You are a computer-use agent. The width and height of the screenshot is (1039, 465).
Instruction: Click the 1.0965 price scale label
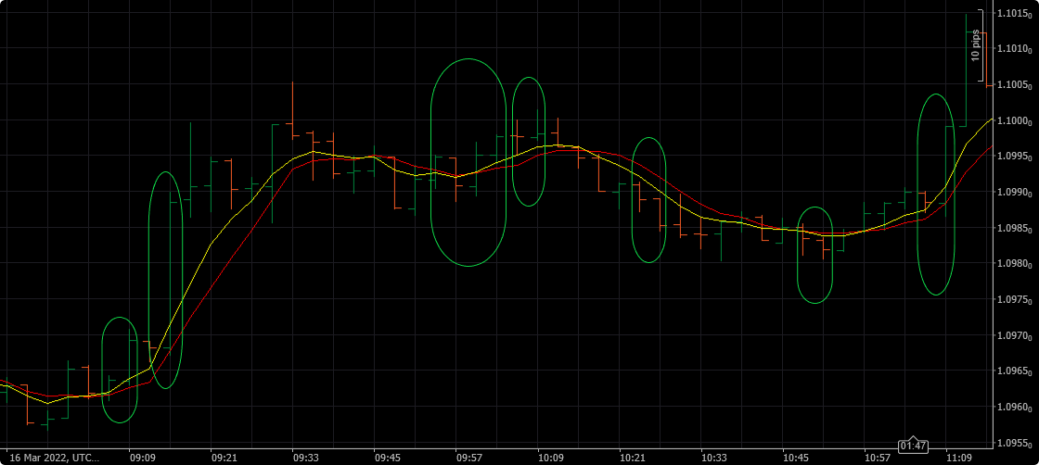click(1017, 371)
